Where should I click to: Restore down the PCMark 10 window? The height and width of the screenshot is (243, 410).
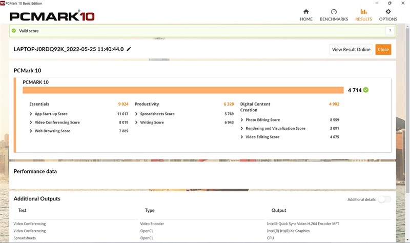pos(389,3)
